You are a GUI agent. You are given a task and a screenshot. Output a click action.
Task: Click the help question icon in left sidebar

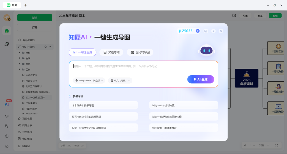coord(7,136)
